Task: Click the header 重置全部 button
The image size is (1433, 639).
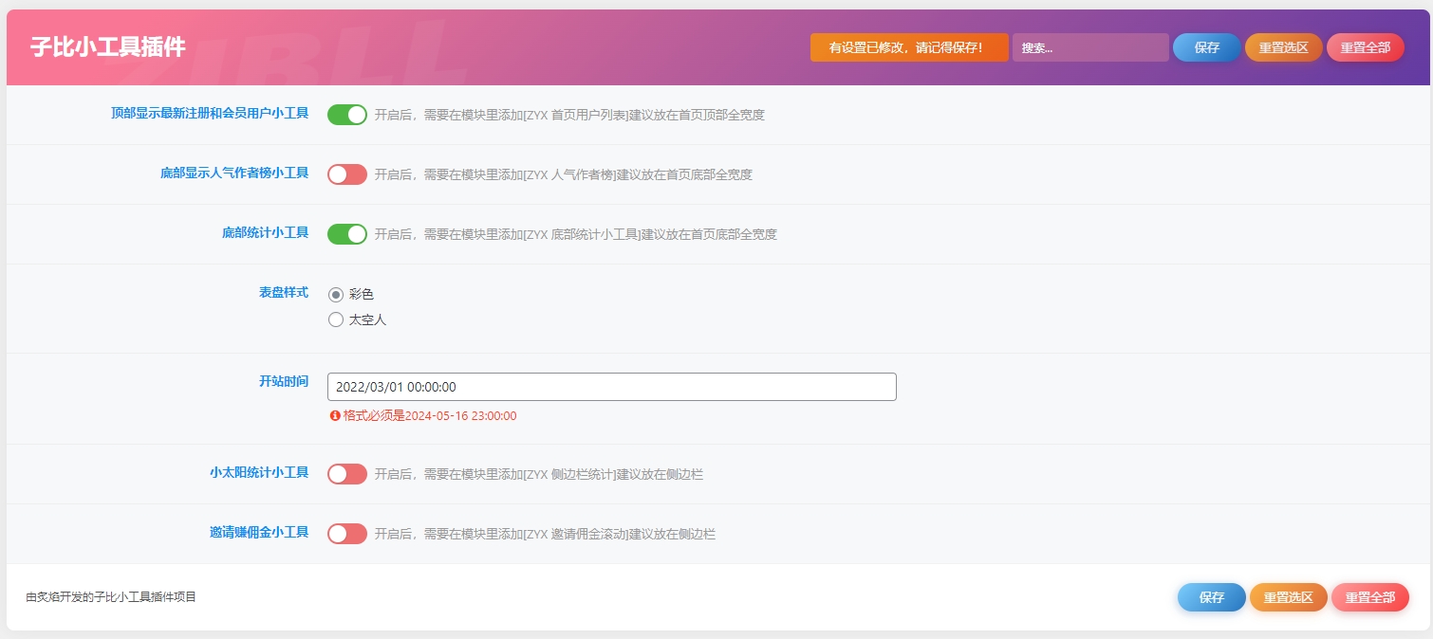Action: pyautogui.click(x=1365, y=47)
